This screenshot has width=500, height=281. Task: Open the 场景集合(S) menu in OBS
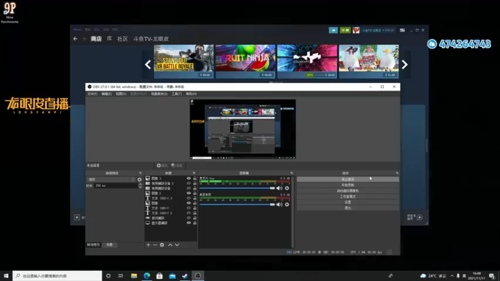(x=159, y=94)
